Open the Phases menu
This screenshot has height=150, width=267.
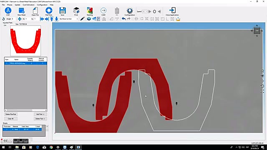(x=10, y=5)
